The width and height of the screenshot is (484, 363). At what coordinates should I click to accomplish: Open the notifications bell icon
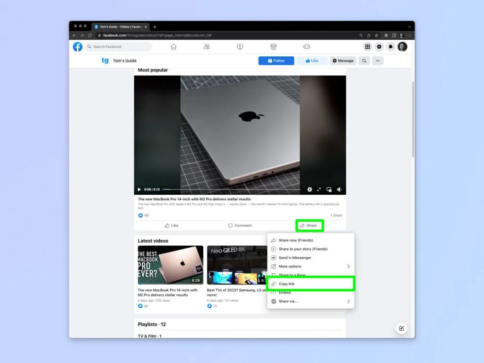click(x=390, y=47)
